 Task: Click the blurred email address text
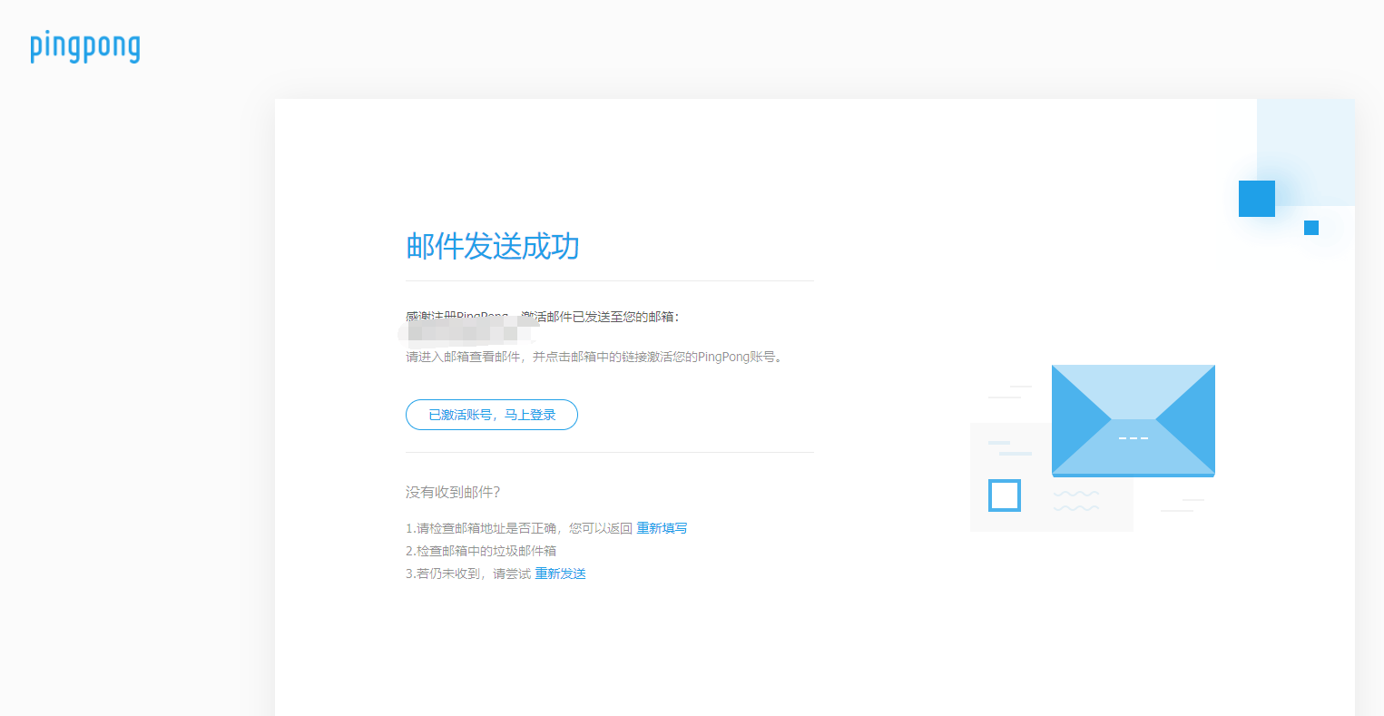point(467,333)
